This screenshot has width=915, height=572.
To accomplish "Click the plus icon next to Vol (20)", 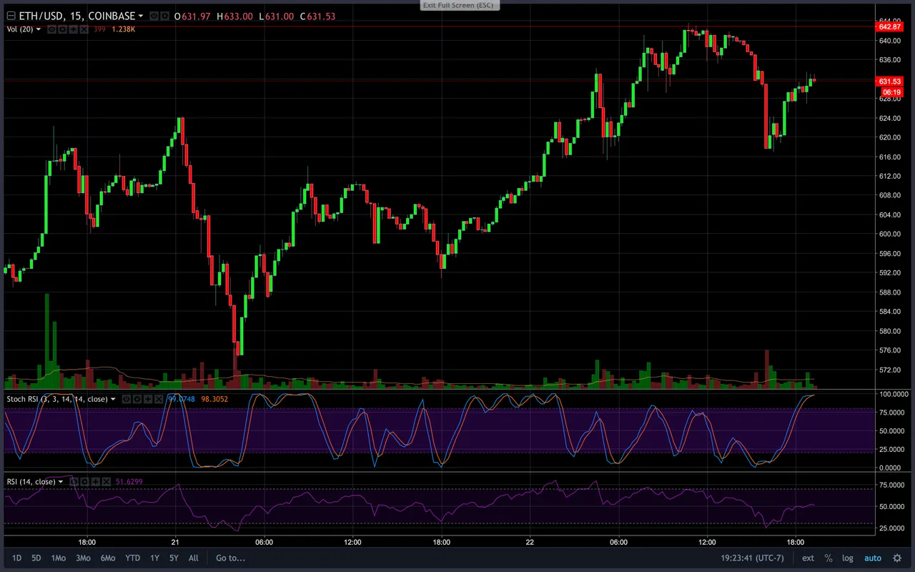I will coord(74,29).
